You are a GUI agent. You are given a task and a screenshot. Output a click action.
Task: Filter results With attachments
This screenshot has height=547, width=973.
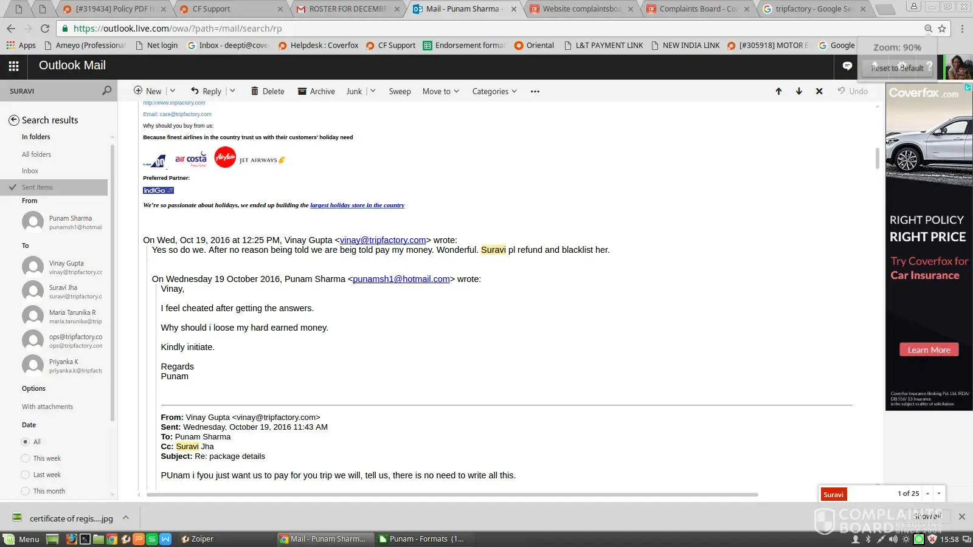tap(47, 407)
